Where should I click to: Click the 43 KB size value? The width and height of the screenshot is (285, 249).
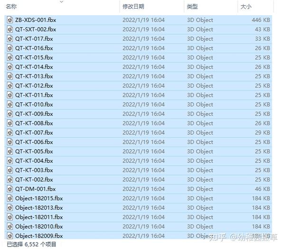click(263, 29)
